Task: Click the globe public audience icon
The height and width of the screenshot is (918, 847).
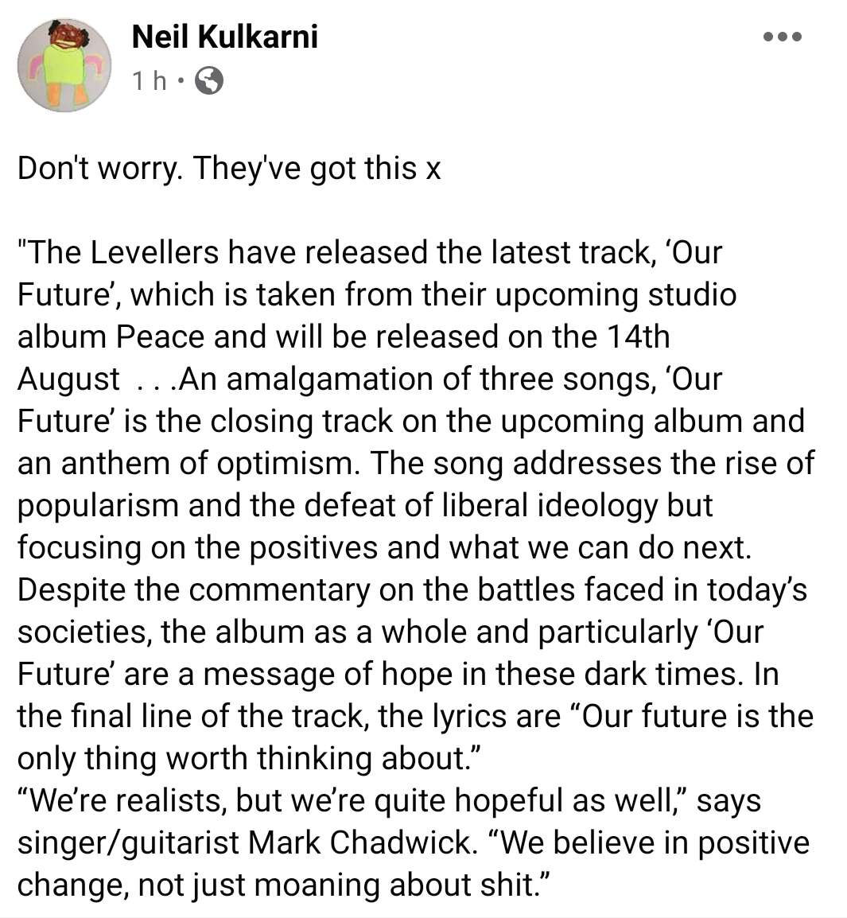Action: 208,81
